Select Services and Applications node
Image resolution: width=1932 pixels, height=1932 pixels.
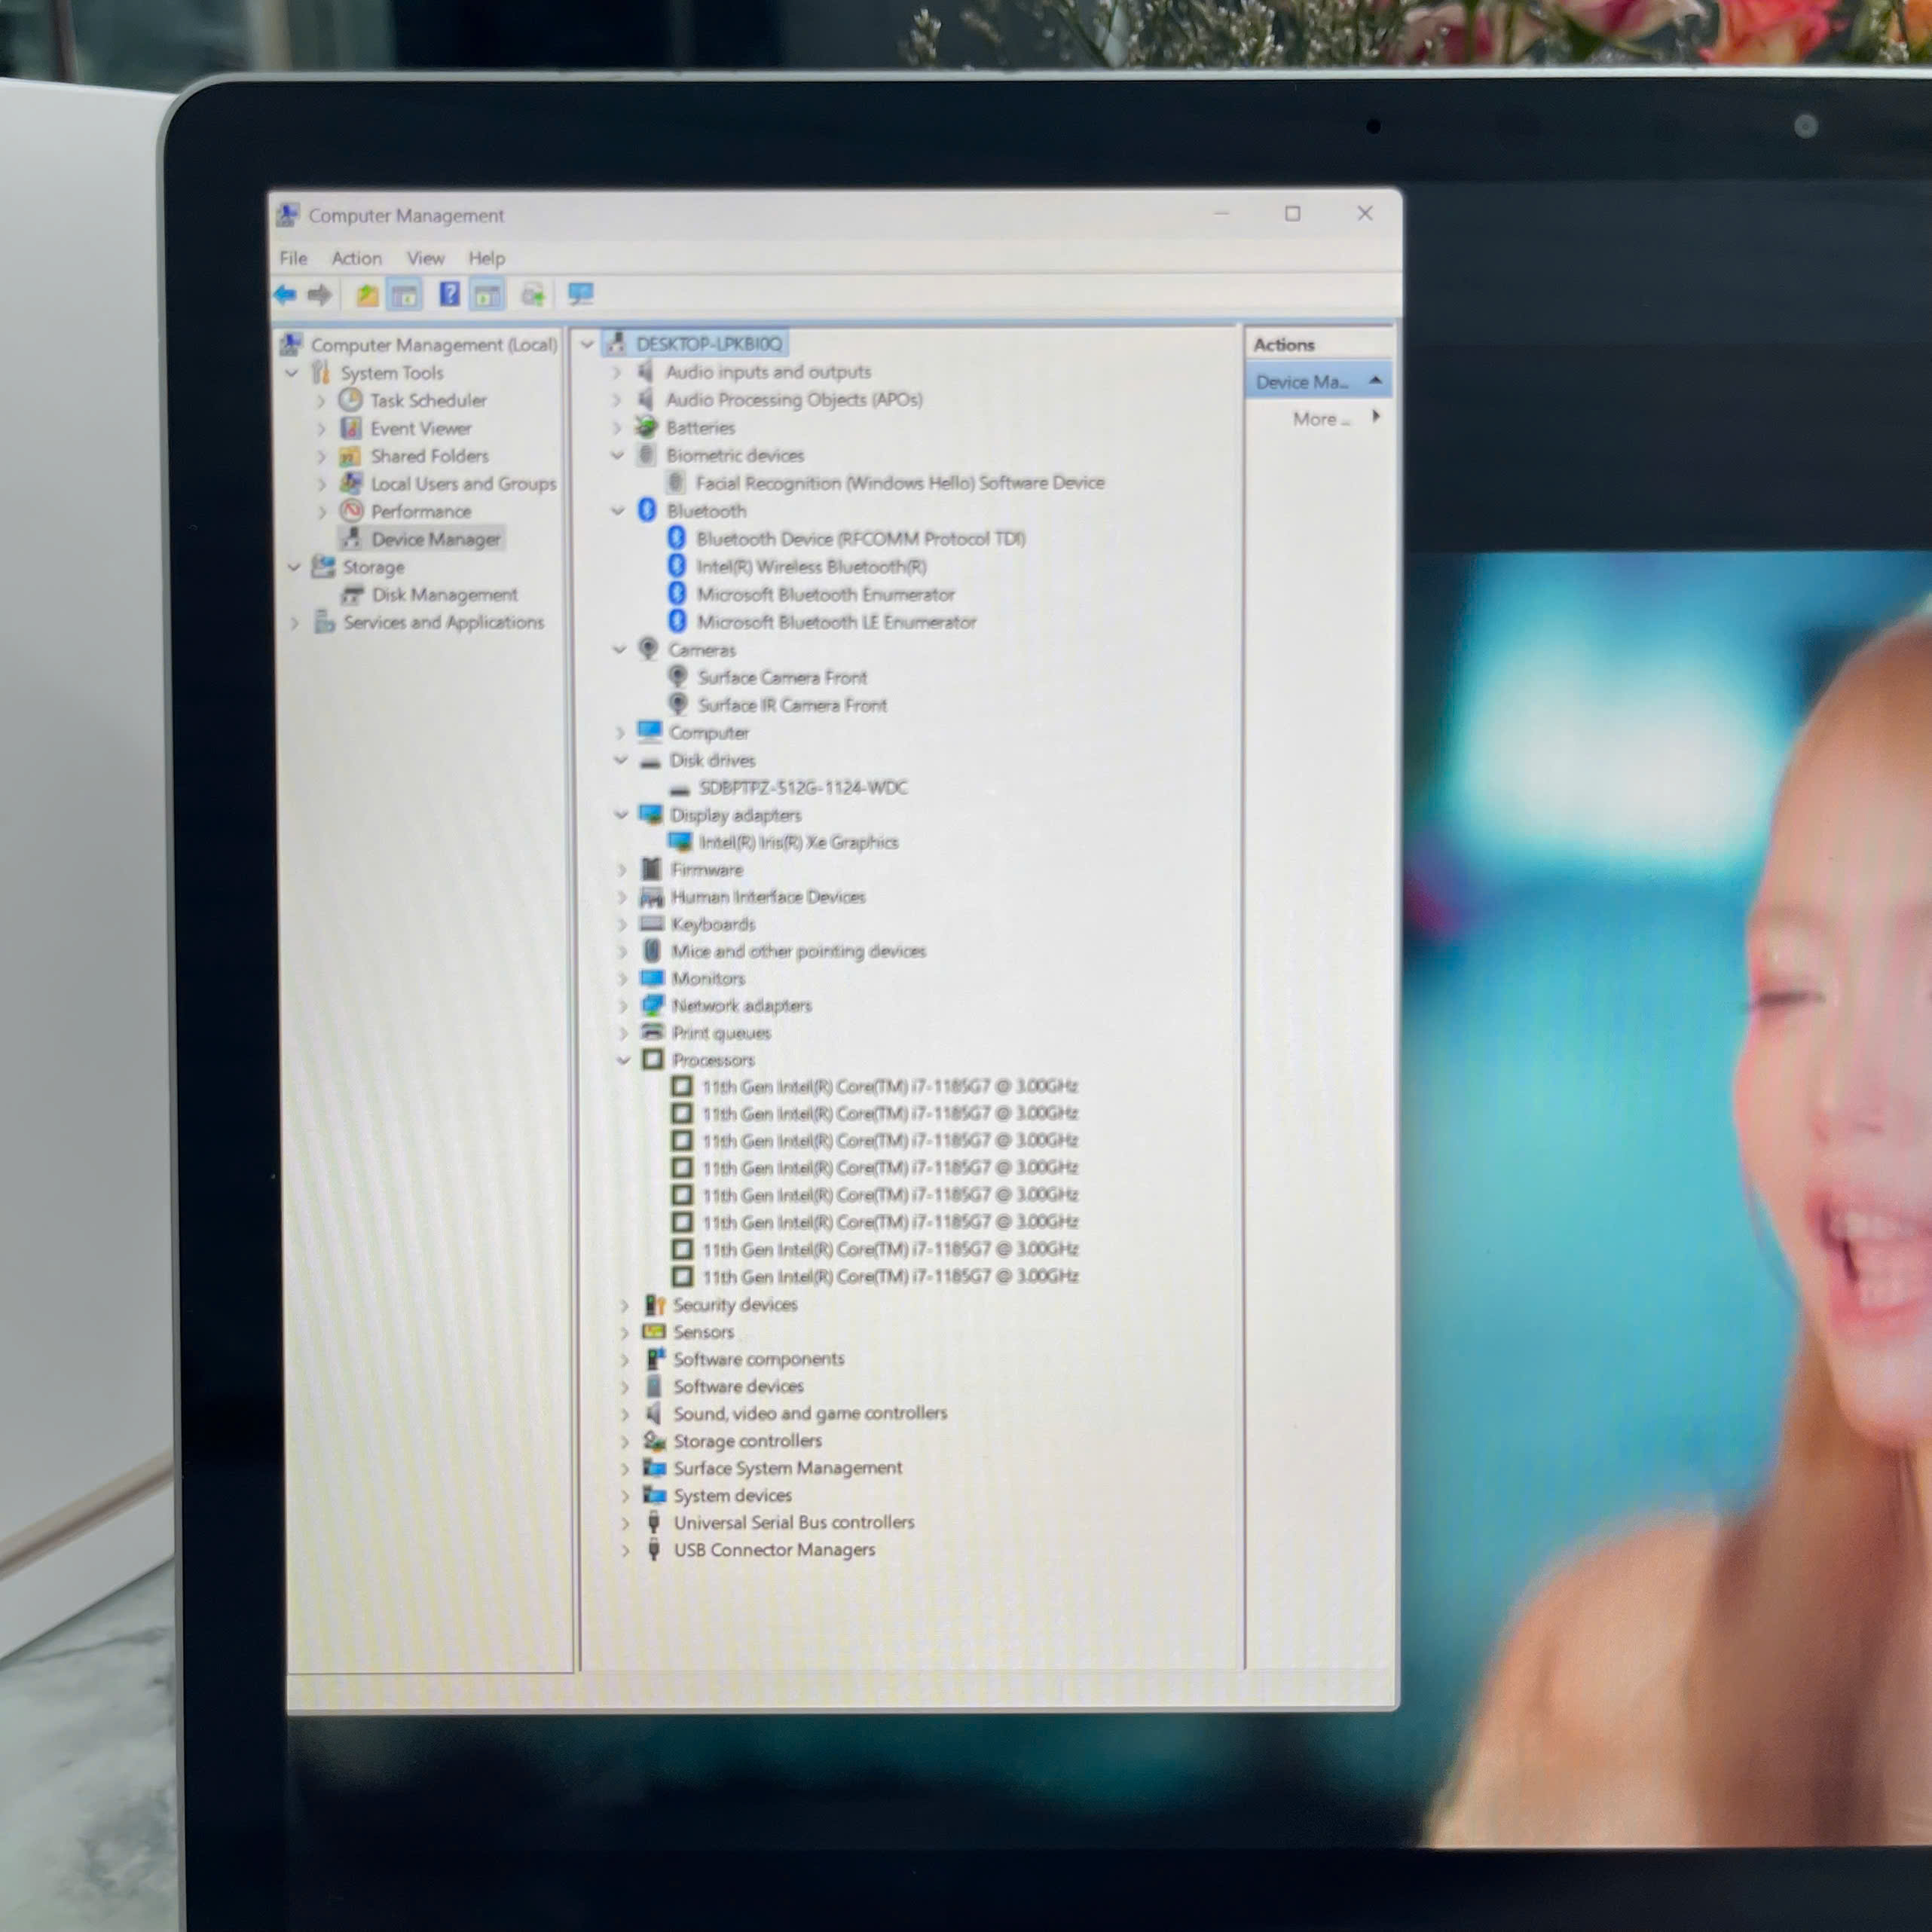(443, 622)
